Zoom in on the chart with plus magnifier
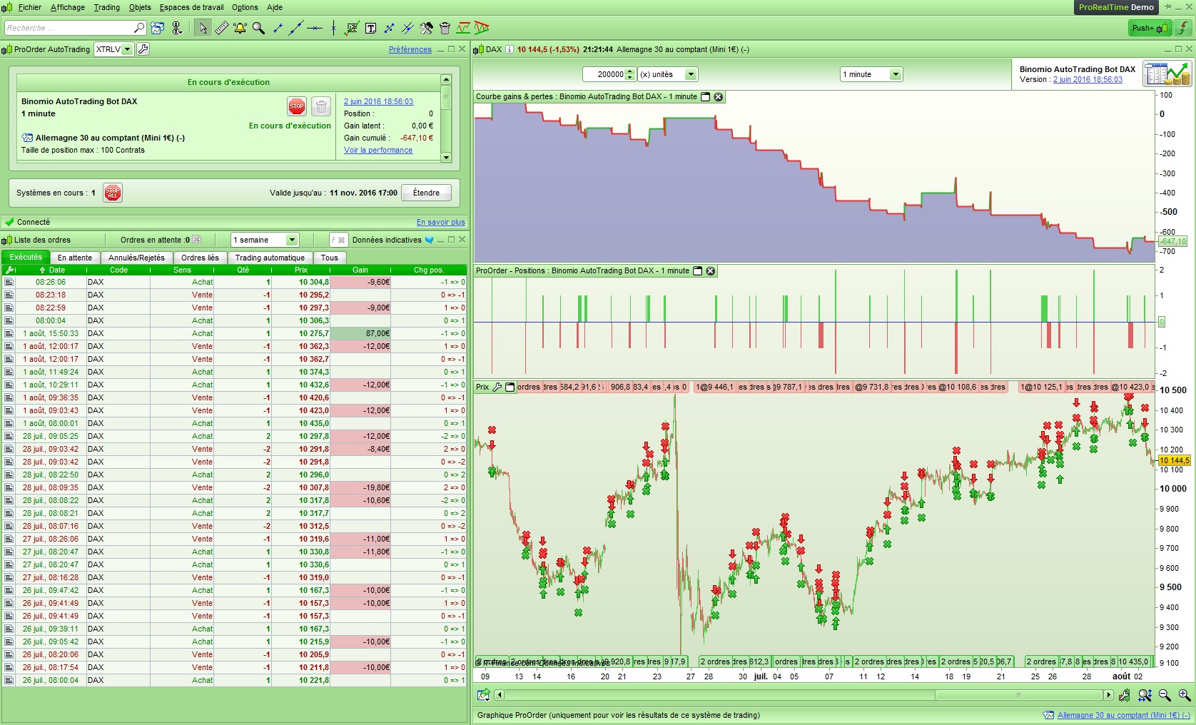1196x725 pixels. pos(1184,695)
